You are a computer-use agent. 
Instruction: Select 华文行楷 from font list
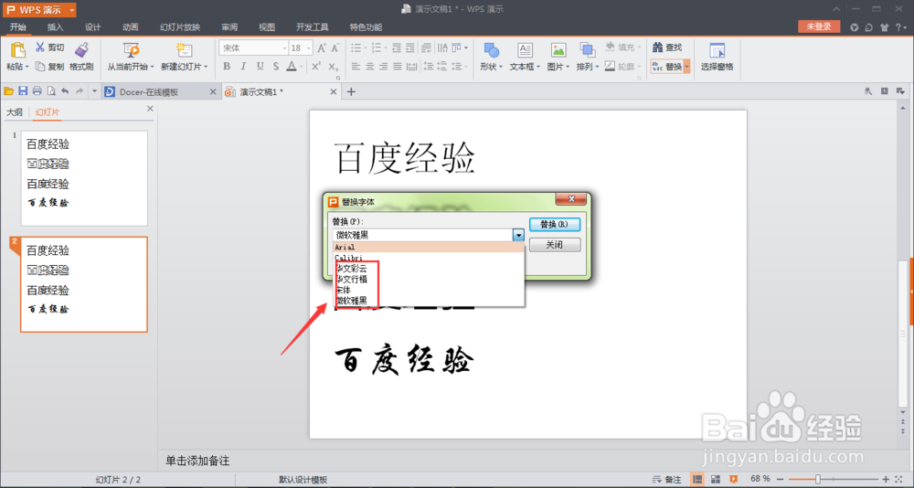point(429,279)
